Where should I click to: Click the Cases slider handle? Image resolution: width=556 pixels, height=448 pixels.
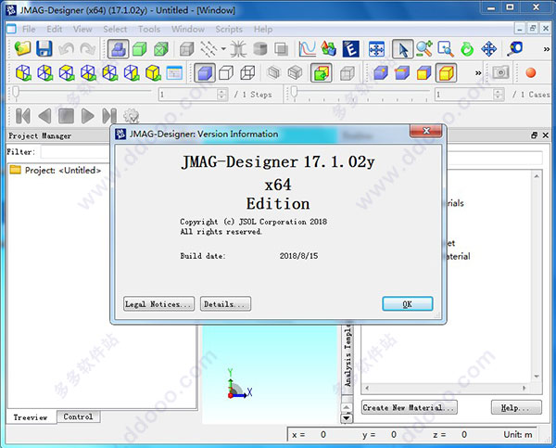pyautogui.click(x=294, y=93)
